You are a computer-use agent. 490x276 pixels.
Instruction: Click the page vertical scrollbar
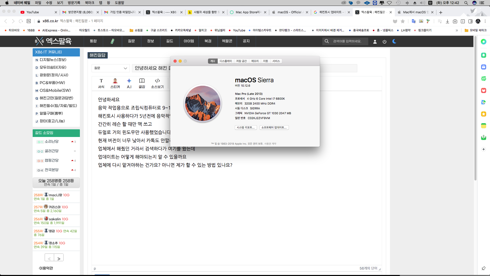coord(475,108)
